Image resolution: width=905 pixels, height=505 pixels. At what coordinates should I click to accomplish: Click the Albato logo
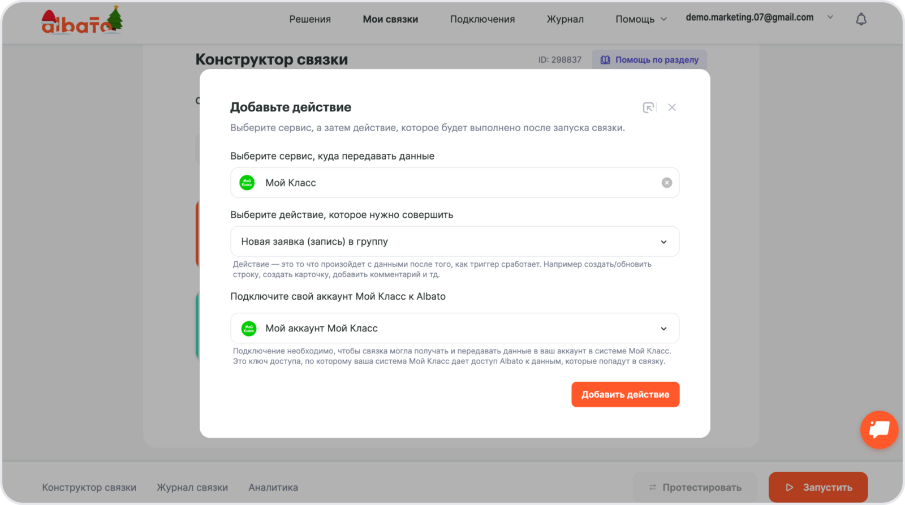(x=82, y=21)
